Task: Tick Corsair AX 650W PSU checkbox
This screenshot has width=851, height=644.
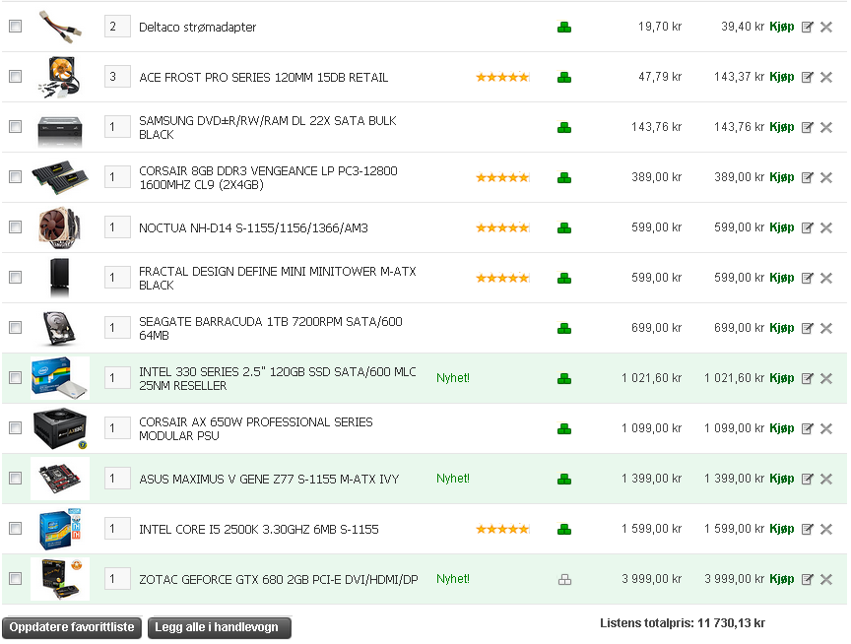Action: (15, 427)
